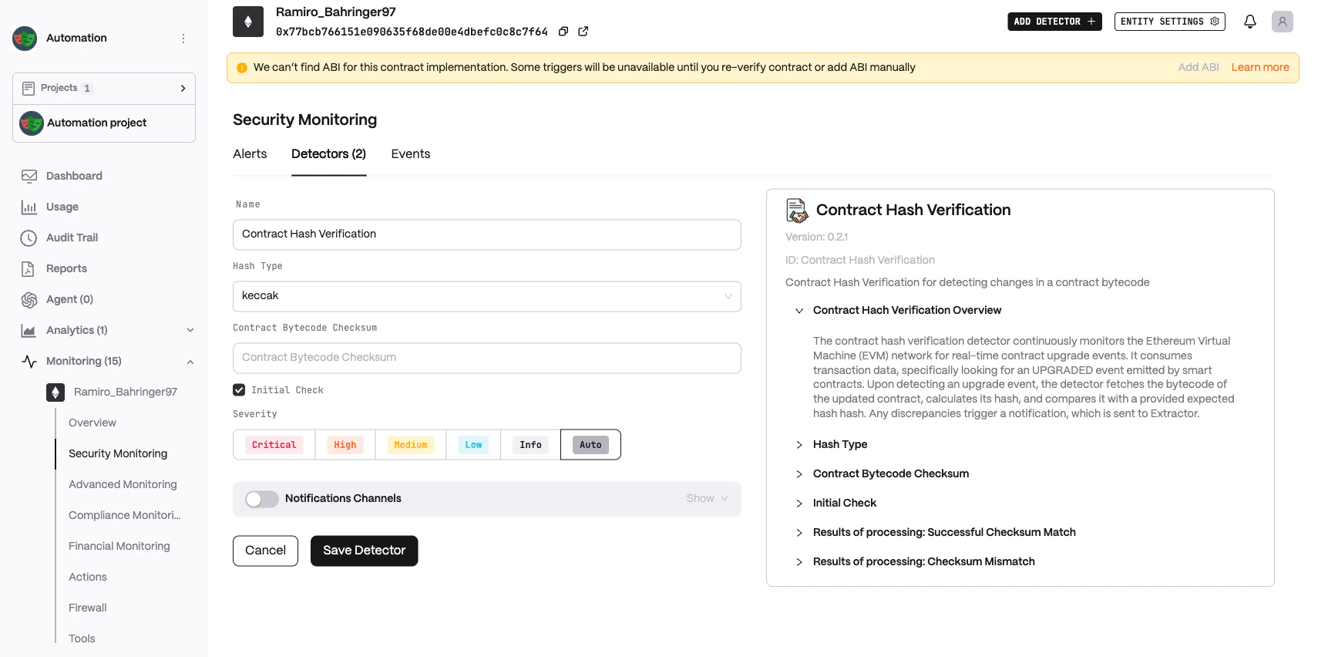The height and width of the screenshot is (657, 1318).
Task: Set severity to Auto
Action: pos(590,445)
